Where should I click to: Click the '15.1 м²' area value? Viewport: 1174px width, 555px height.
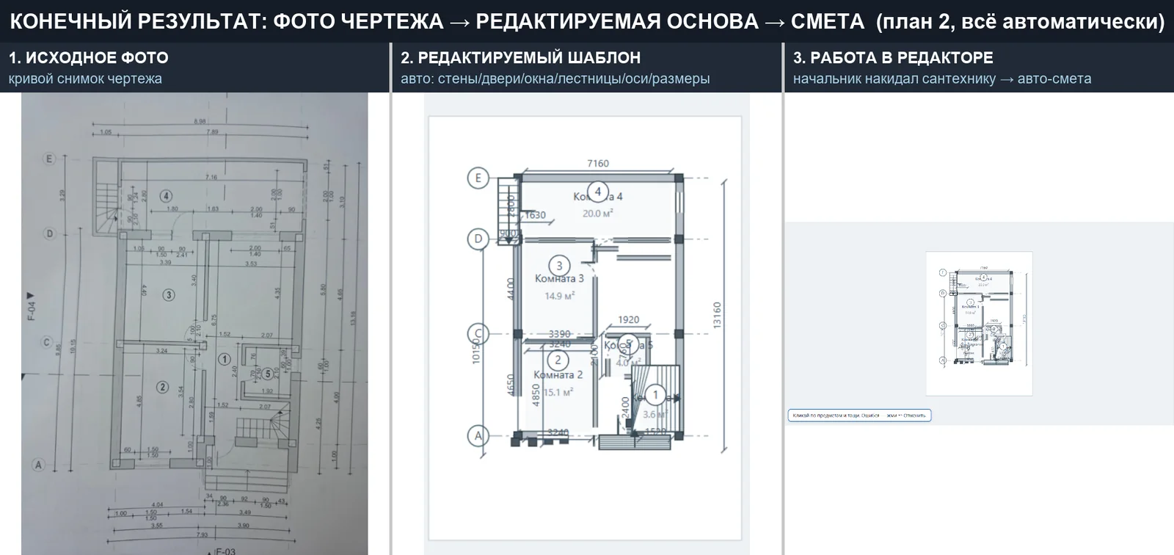point(558,392)
